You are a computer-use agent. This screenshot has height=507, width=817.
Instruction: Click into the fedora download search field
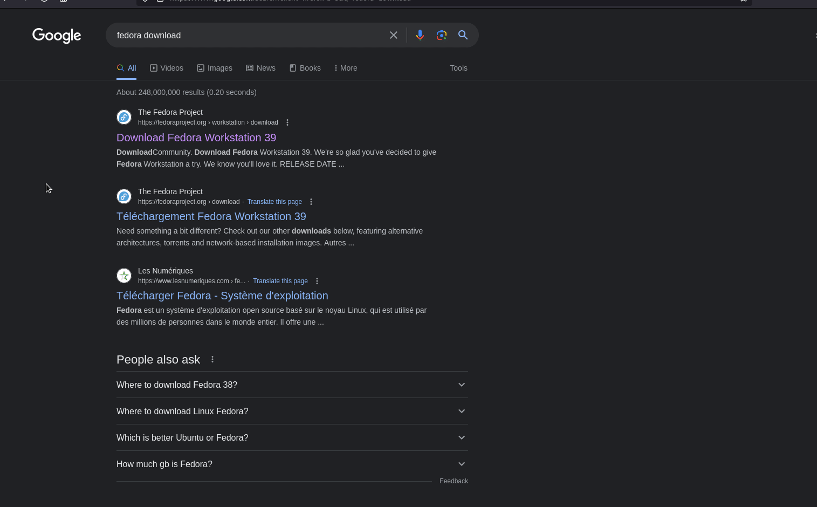tap(248, 35)
